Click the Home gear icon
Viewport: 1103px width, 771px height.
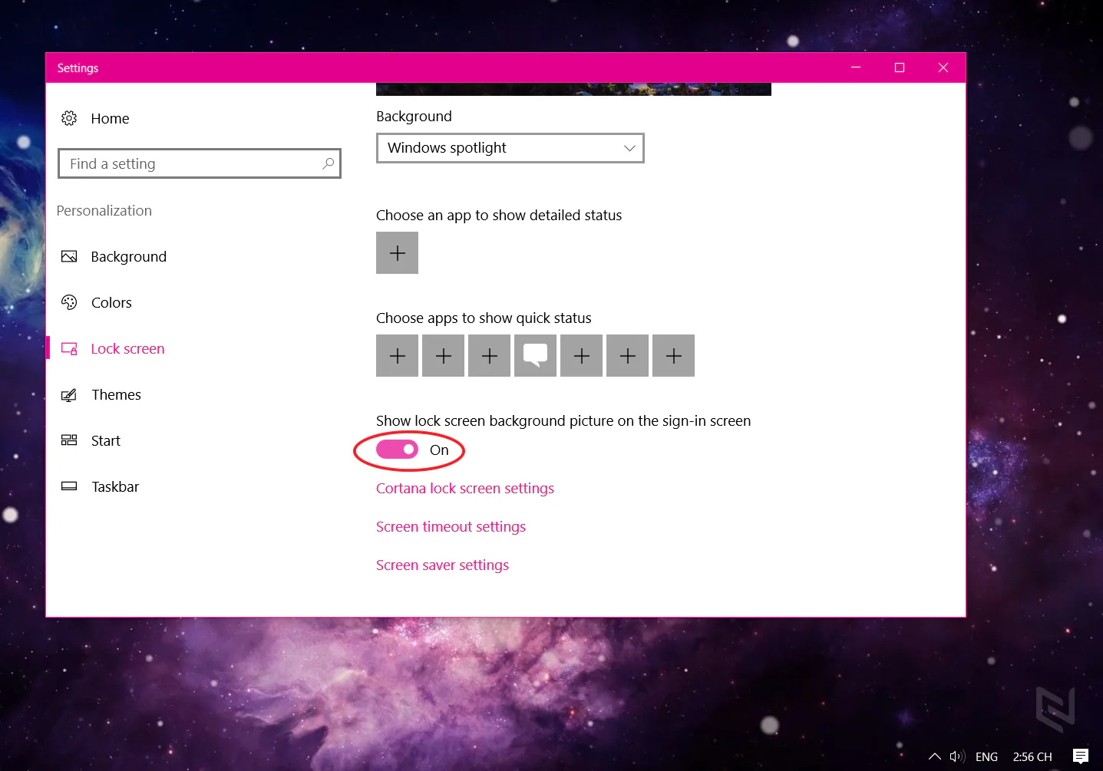point(69,118)
